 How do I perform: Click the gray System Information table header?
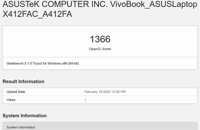tap(100, 127)
